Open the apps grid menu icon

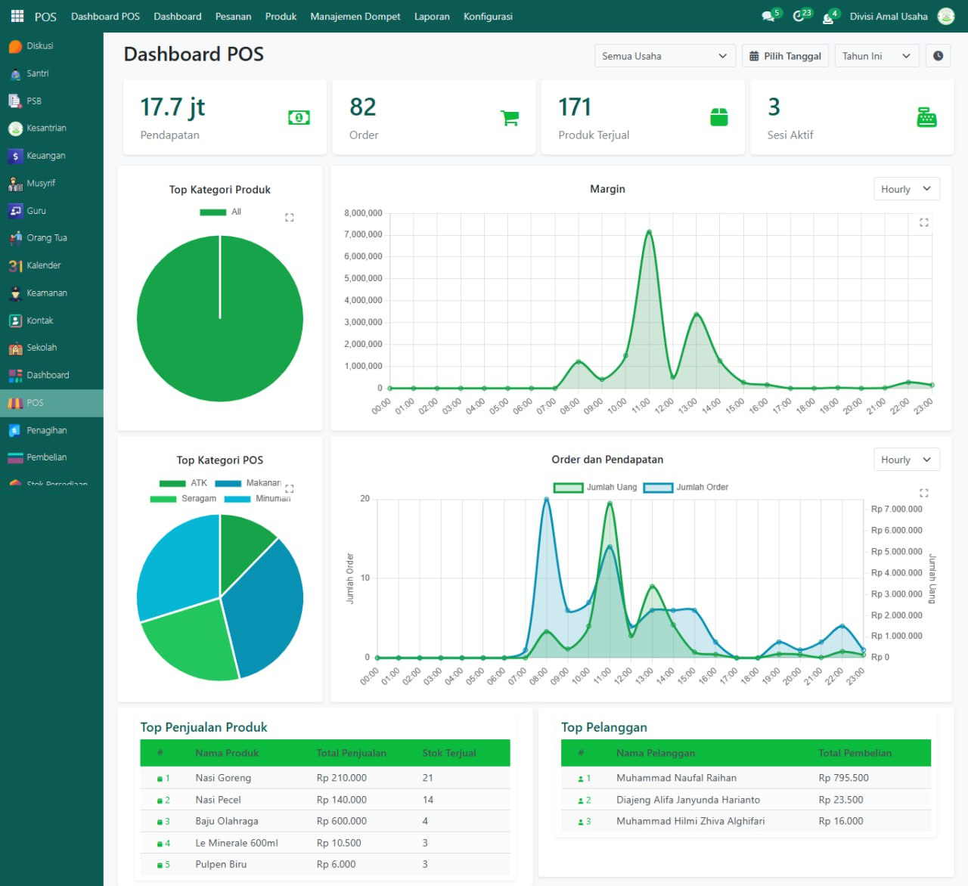point(17,16)
